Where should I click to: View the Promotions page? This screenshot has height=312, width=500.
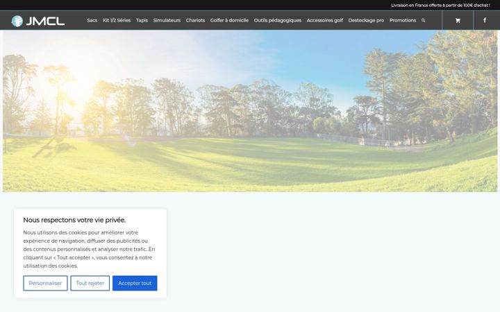[x=403, y=20]
